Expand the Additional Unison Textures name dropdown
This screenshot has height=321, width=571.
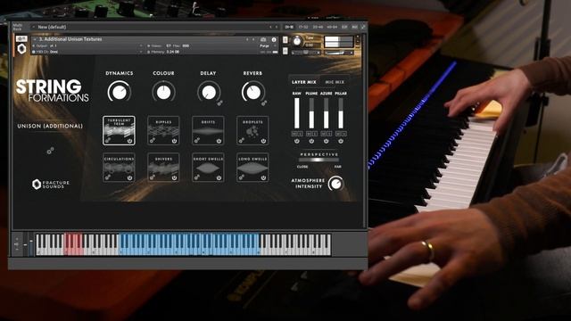(x=35, y=39)
